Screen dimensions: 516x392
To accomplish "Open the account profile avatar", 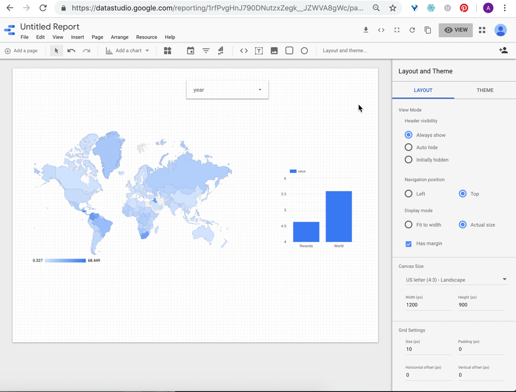I will click(x=501, y=30).
